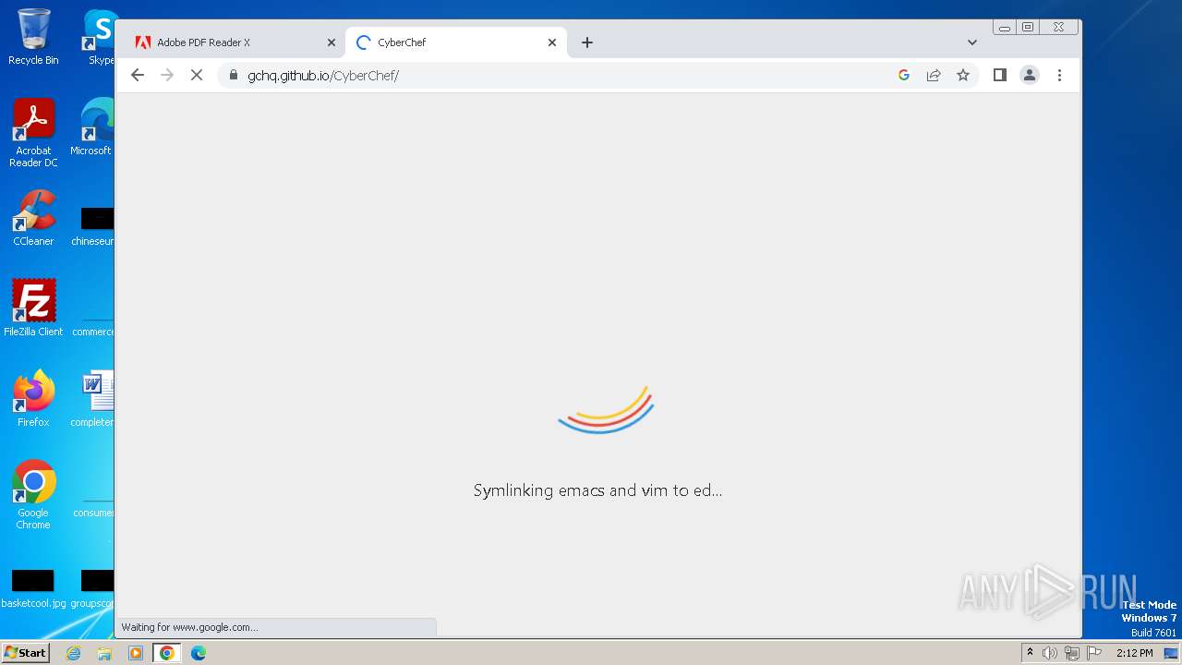Click the address bar URL gchq.github.io/CyberChef/

323,76
